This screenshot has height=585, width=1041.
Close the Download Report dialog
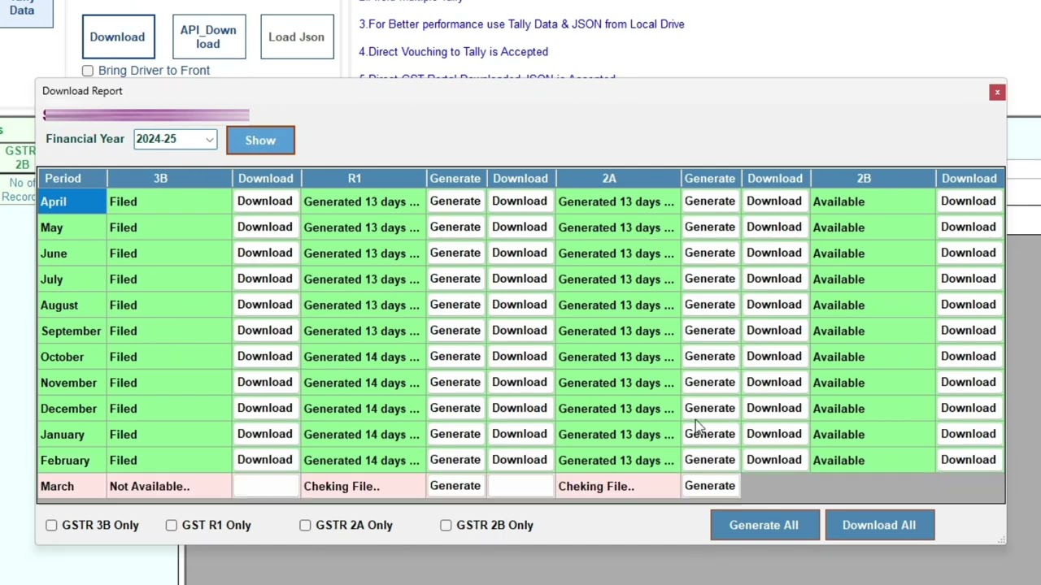[x=997, y=92]
